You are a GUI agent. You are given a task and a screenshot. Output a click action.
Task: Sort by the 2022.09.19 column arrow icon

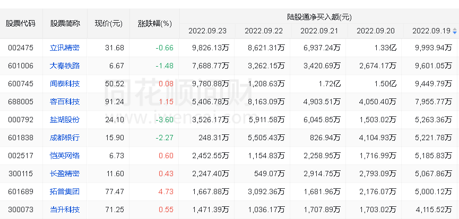[455, 31]
